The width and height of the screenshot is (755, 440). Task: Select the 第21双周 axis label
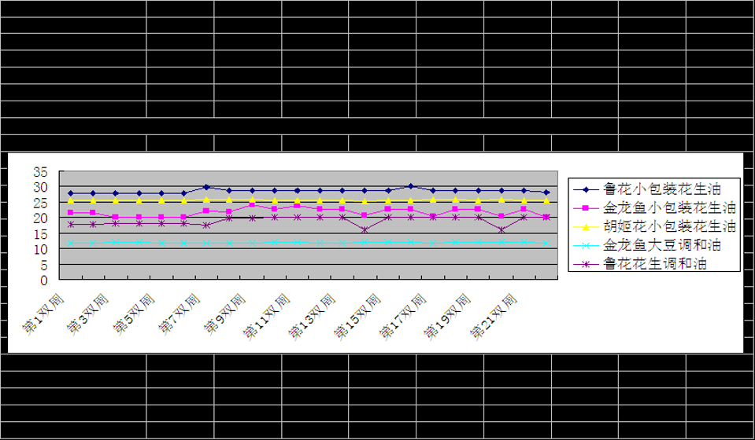point(494,317)
